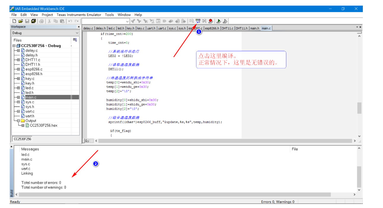The height and width of the screenshot is (208, 383).
Task: Expand the delay.c tree node
Action: pyautogui.click(x=18, y=51)
